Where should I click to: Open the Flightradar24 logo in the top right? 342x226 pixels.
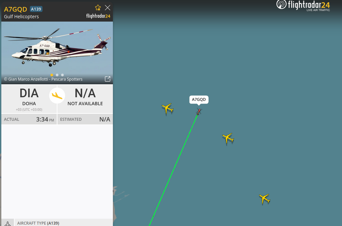click(x=303, y=5)
